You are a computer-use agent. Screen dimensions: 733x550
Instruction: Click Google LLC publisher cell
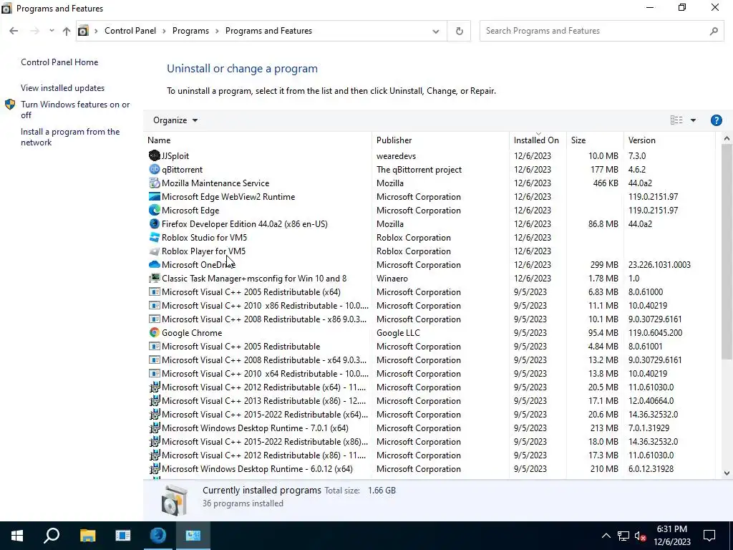pos(398,333)
